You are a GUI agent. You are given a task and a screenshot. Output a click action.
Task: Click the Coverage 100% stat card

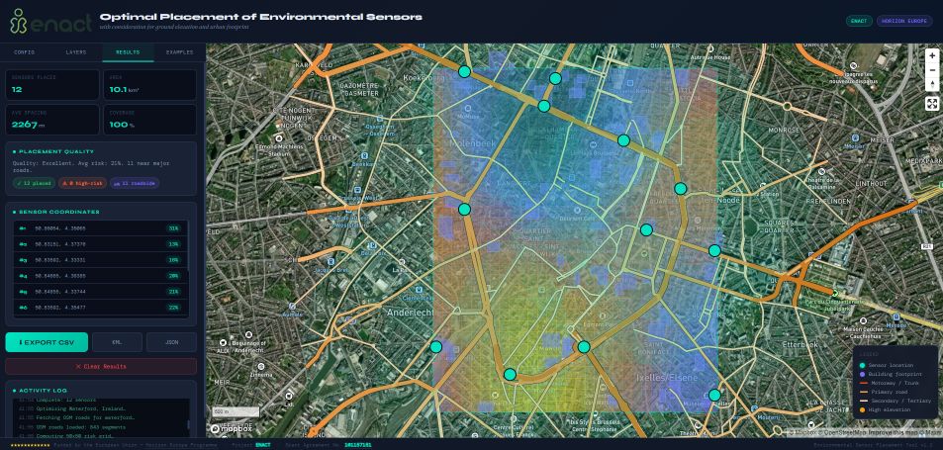(149, 120)
